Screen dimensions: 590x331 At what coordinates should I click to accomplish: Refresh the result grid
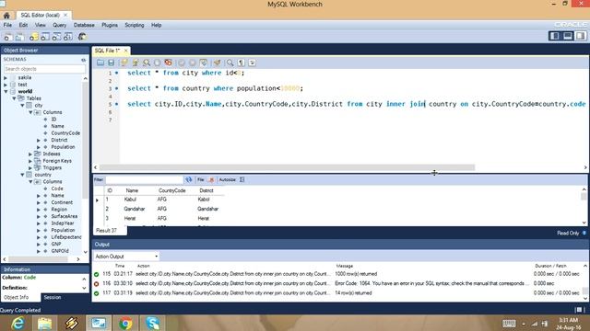point(188,180)
